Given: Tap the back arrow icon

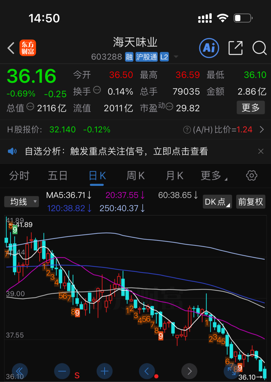Looking at the screenshot, I should pos(11,48).
